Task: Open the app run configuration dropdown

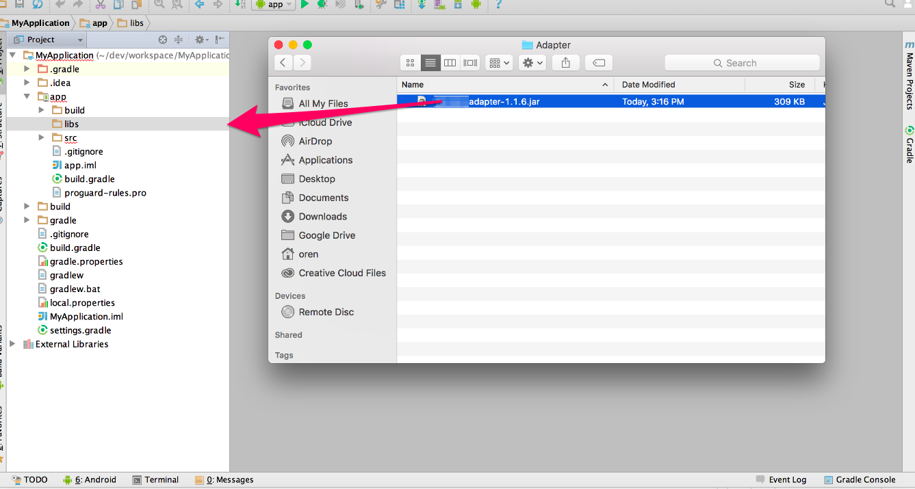Action: 274,4
